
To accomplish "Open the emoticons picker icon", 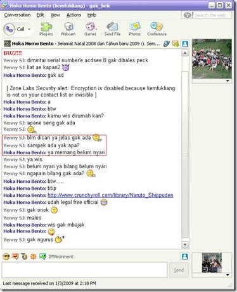I will [x=6, y=256].
